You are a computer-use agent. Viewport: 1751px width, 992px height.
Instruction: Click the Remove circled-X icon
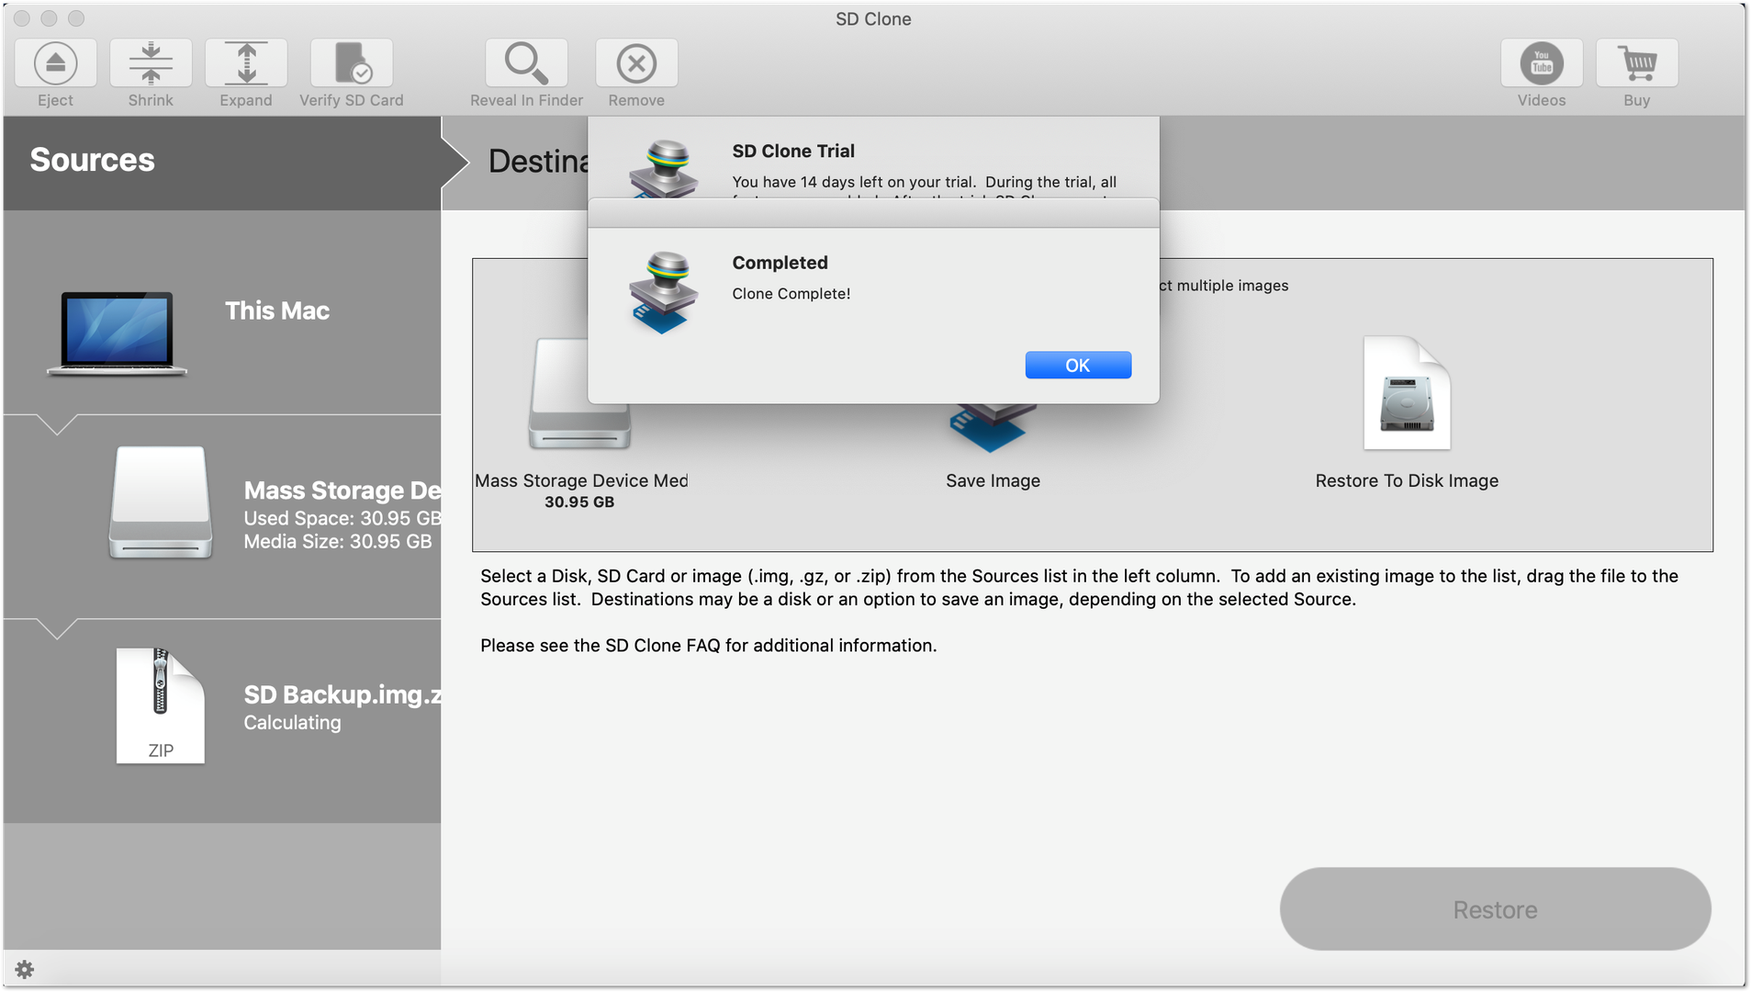[x=636, y=63]
